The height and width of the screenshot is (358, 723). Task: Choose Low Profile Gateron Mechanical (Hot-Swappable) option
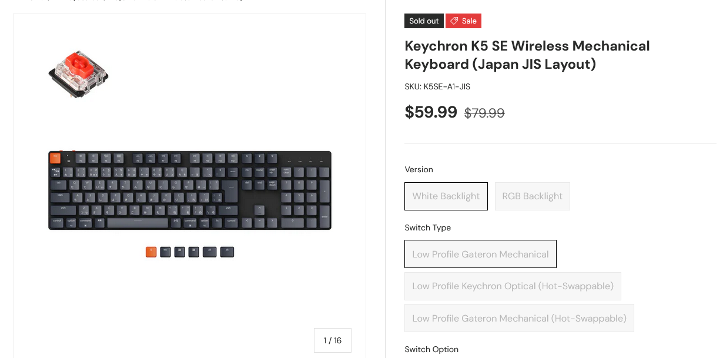(519, 319)
